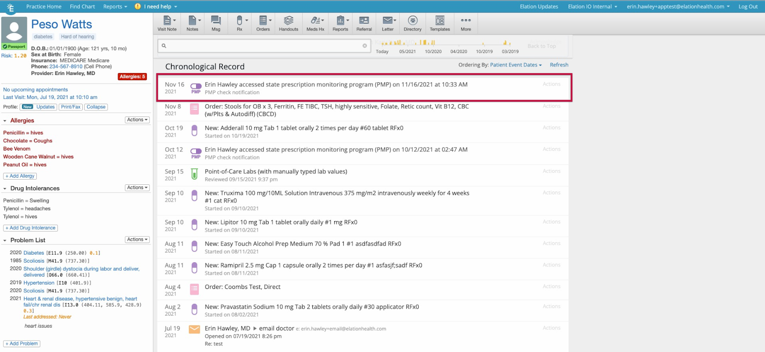Click the 10/2020 marker on timeline
This screenshot has width=765, height=352.
pos(433,52)
